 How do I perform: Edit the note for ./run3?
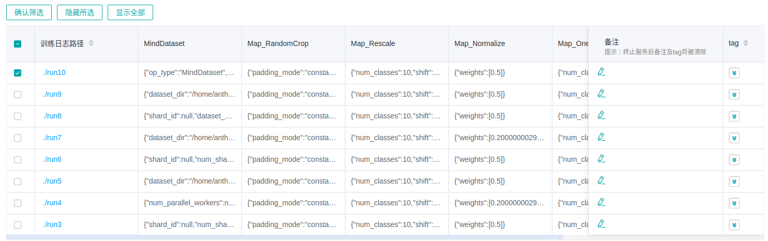[601, 224]
